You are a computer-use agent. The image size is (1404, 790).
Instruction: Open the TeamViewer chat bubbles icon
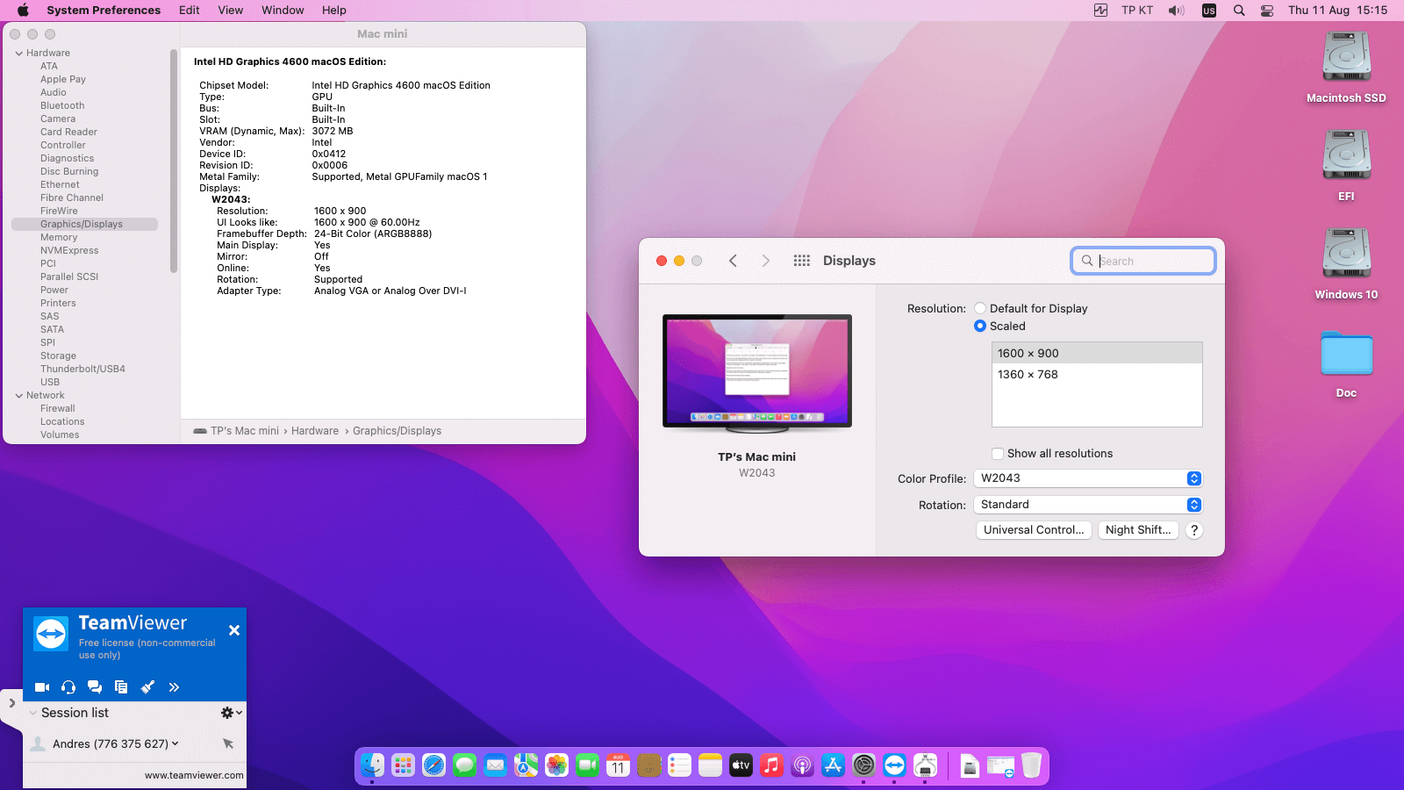[x=95, y=687]
